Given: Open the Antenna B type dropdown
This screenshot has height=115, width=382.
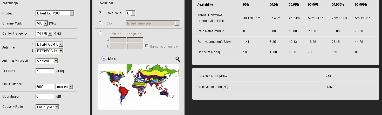Looking at the screenshot, I should click(x=50, y=51).
